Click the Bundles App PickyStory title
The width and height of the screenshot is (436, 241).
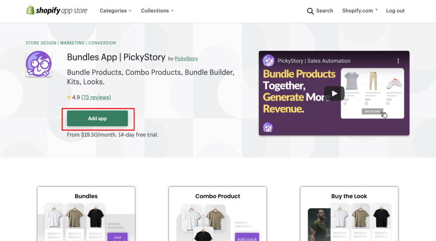click(116, 57)
